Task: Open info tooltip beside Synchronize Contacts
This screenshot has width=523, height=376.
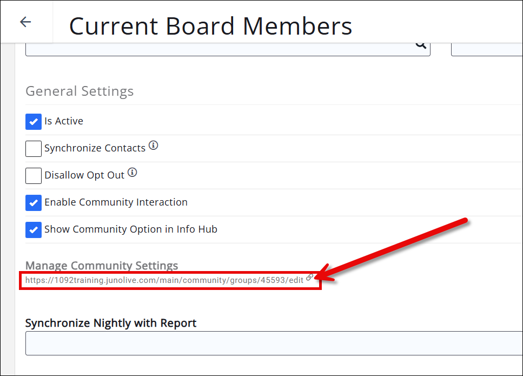Action: point(154,146)
